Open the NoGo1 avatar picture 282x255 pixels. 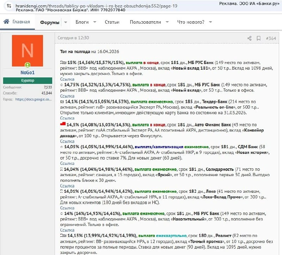(x=27, y=51)
